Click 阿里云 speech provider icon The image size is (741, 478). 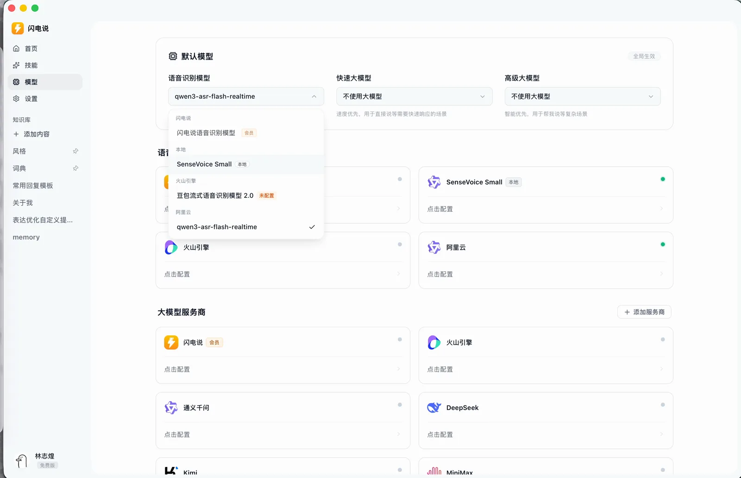(x=434, y=247)
